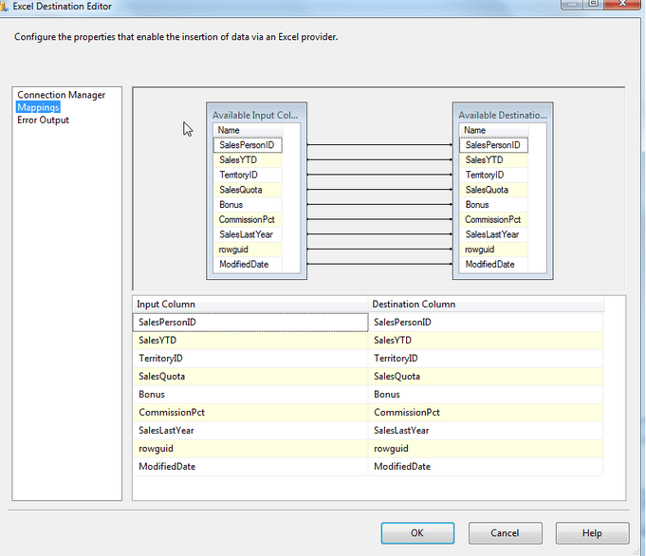Select the Bonus Destination Column grid cell
The width and height of the screenshot is (646, 556).
[x=486, y=395]
